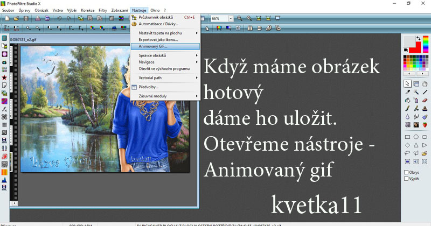Open the Vrstva menu

tap(58, 10)
